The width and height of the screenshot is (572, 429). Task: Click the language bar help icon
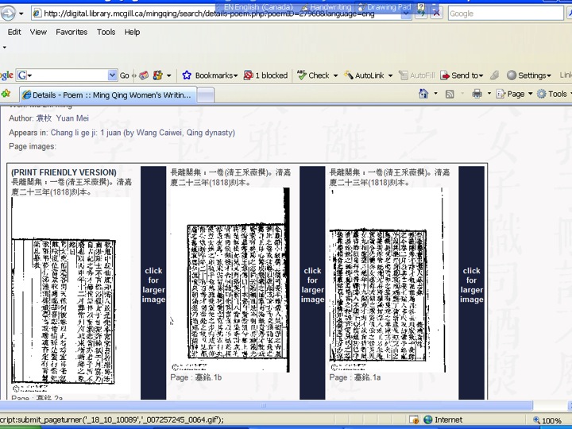[x=421, y=7]
